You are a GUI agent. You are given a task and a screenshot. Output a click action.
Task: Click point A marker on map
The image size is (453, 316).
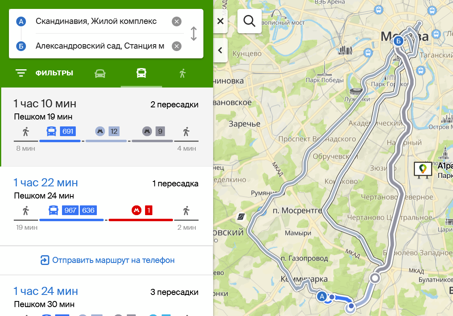click(x=322, y=296)
